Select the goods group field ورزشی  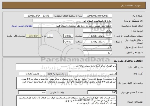click(92, 73)
